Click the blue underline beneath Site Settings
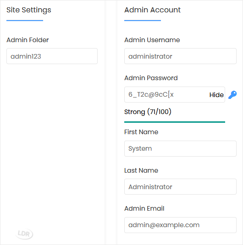Image resolution: width=243 pixels, height=245 pixels. pyautogui.click(x=25, y=21)
